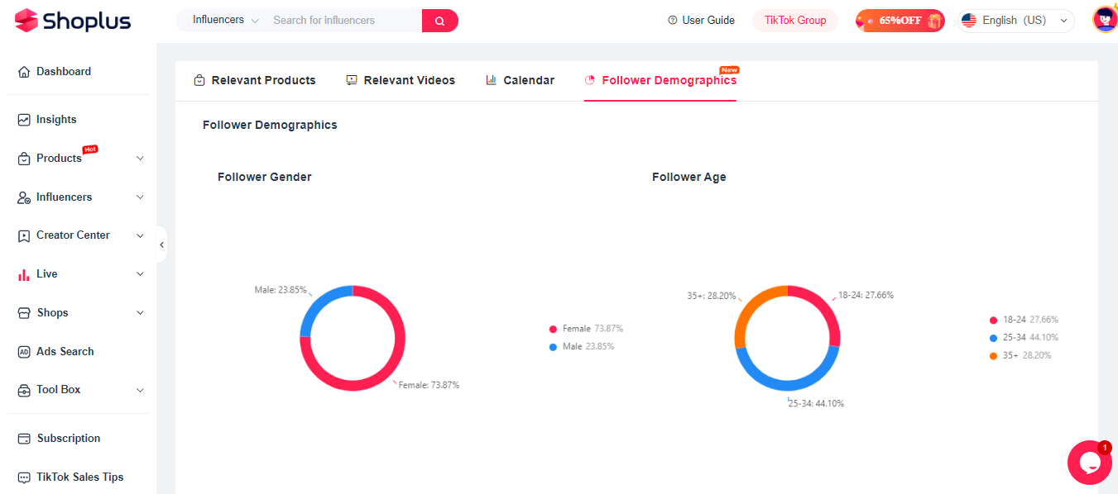Expand the Live menu chevron

click(140, 274)
